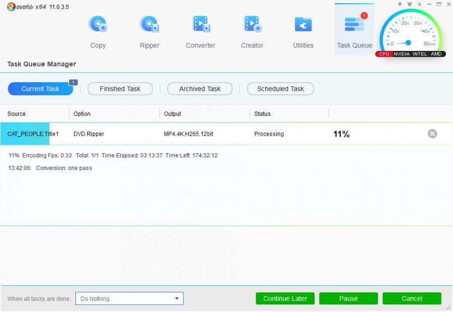Click the 'DVD Ripper' option cell
The image size is (453, 312).
coord(89,134)
